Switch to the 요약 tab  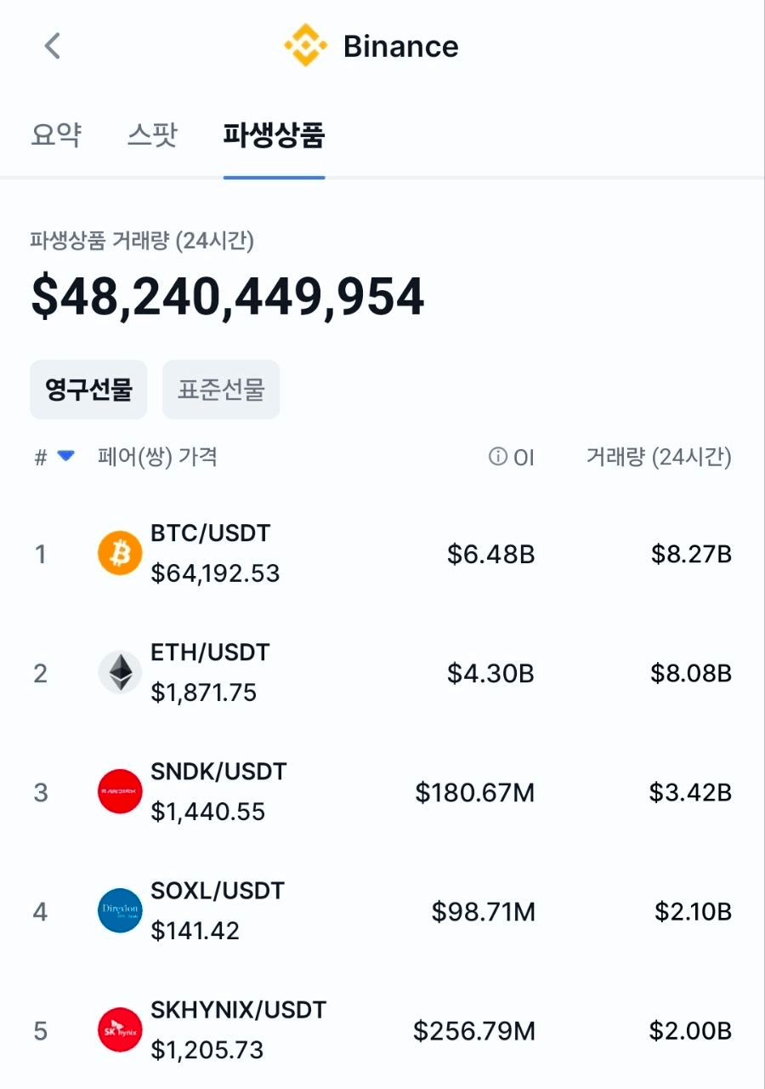56,135
